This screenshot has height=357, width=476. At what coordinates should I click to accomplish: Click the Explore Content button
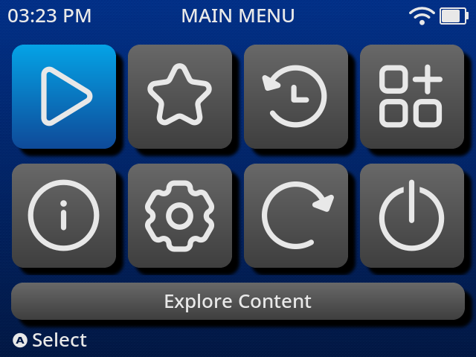(x=238, y=301)
